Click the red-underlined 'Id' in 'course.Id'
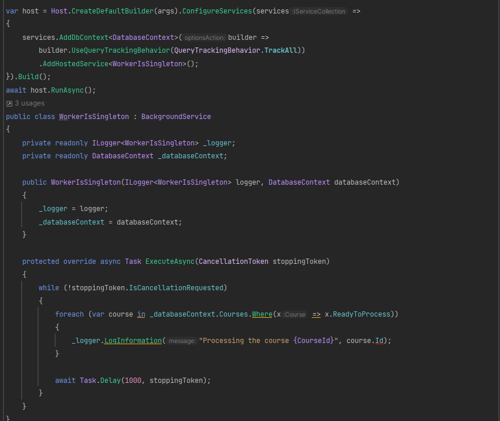The height and width of the screenshot is (421, 500). pos(379,341)
